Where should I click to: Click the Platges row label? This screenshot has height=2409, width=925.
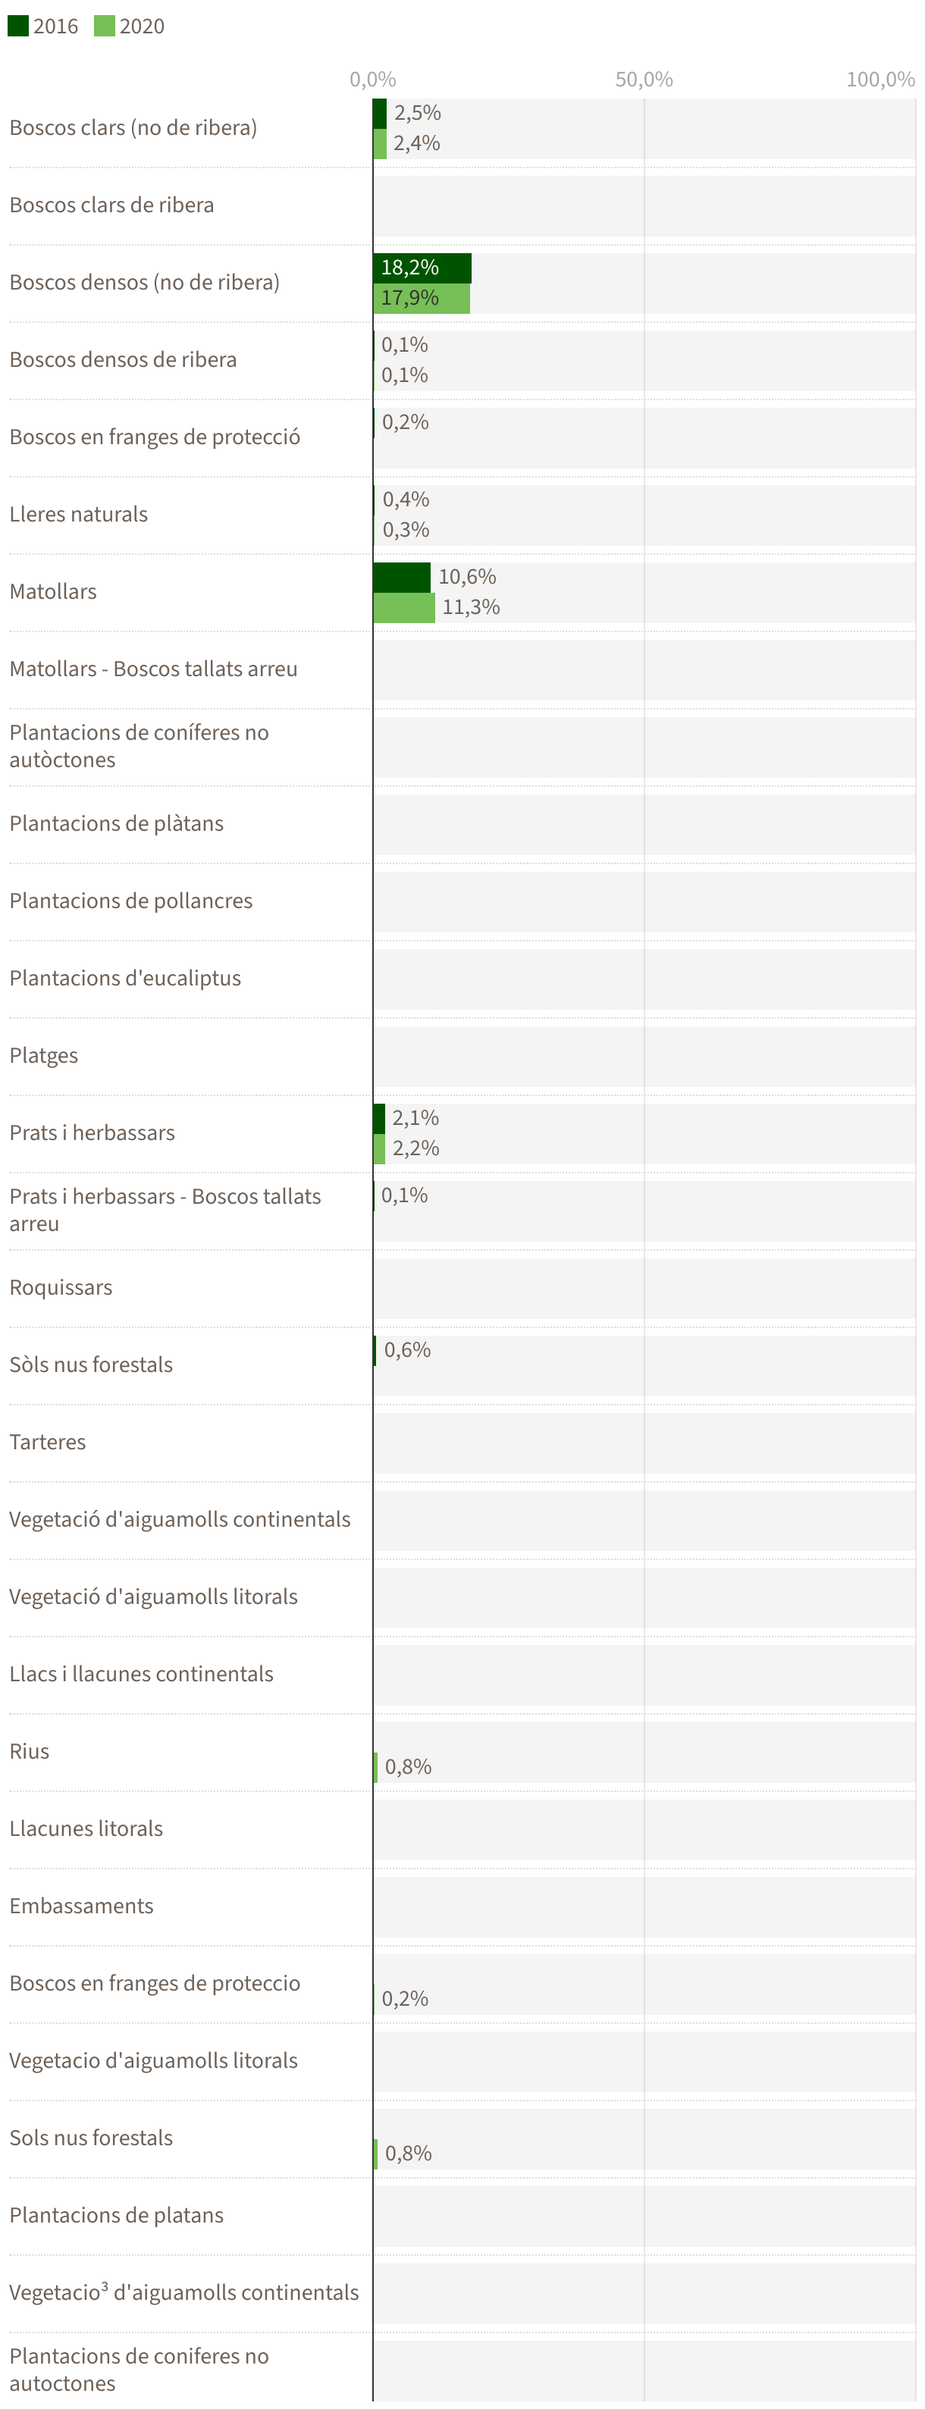[44, 1055]
